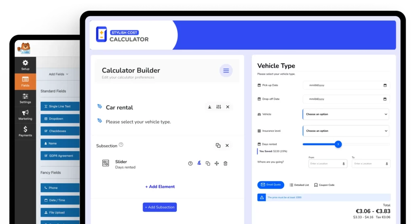
Task: Click the location pin in To field
Action: click(x=387, y=164)
